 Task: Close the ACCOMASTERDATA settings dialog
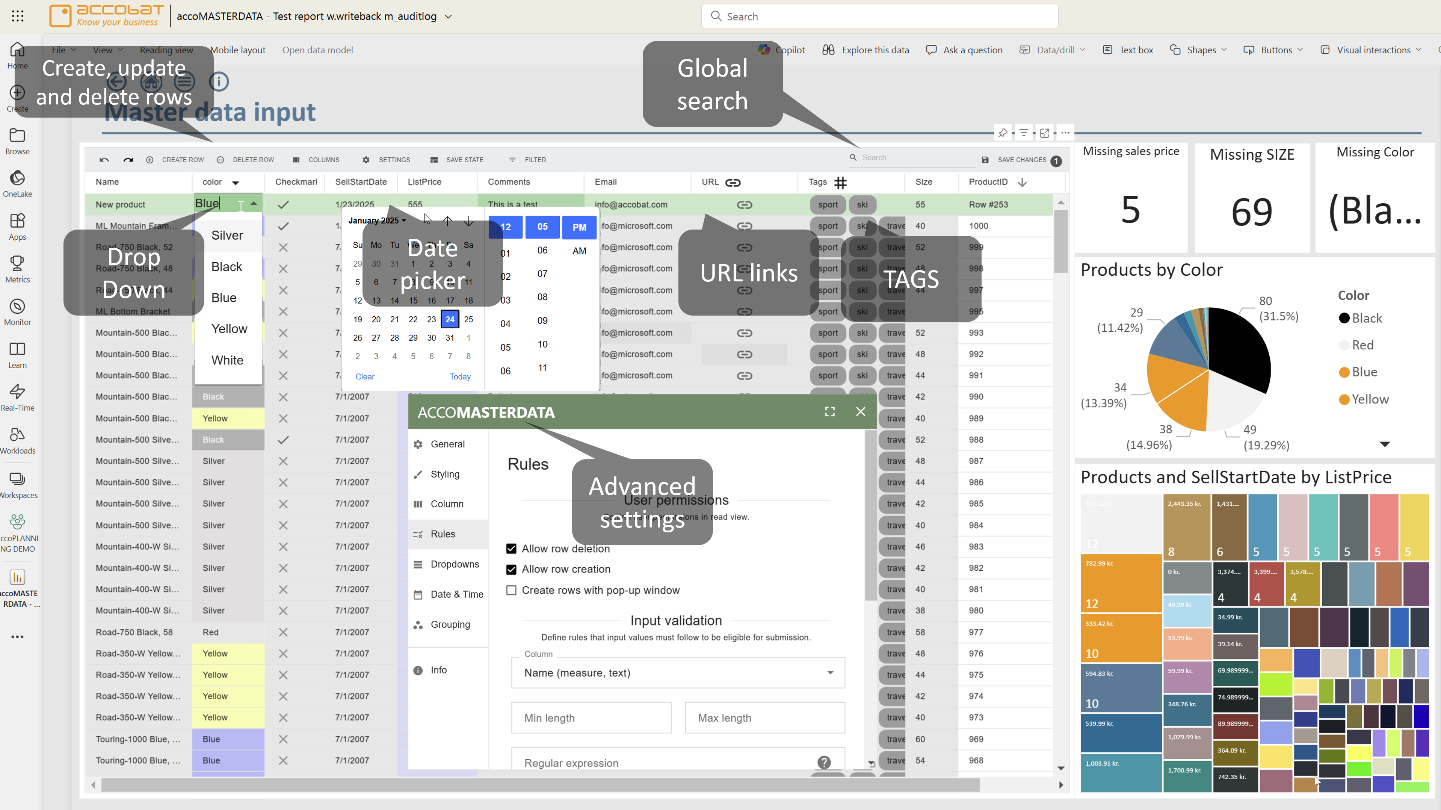860,412
